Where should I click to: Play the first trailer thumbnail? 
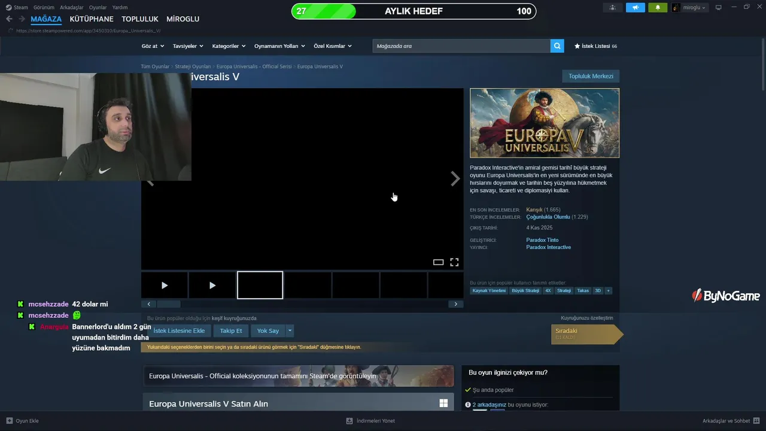click(x=165, y=285)
